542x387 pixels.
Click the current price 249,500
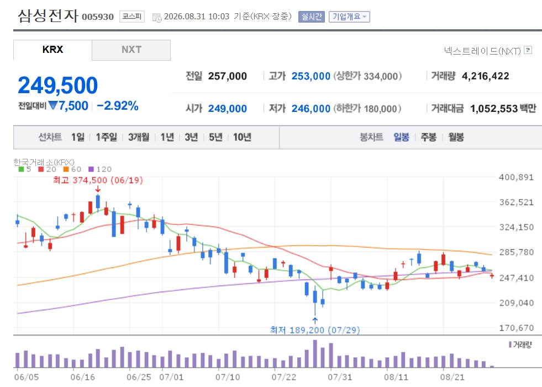click(57, 85)
